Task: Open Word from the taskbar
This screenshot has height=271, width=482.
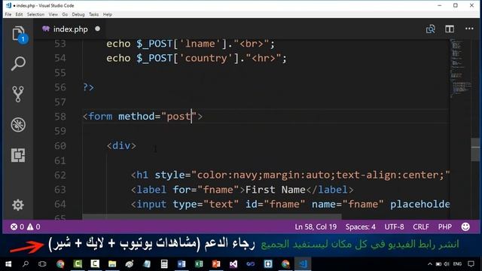Action: click(x=182, y=264)
